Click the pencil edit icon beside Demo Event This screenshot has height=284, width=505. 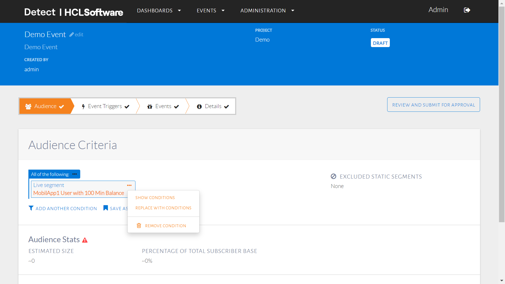click(x=72, y=34)
